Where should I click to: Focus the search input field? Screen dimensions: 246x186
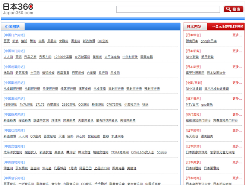tap(168, 9)
